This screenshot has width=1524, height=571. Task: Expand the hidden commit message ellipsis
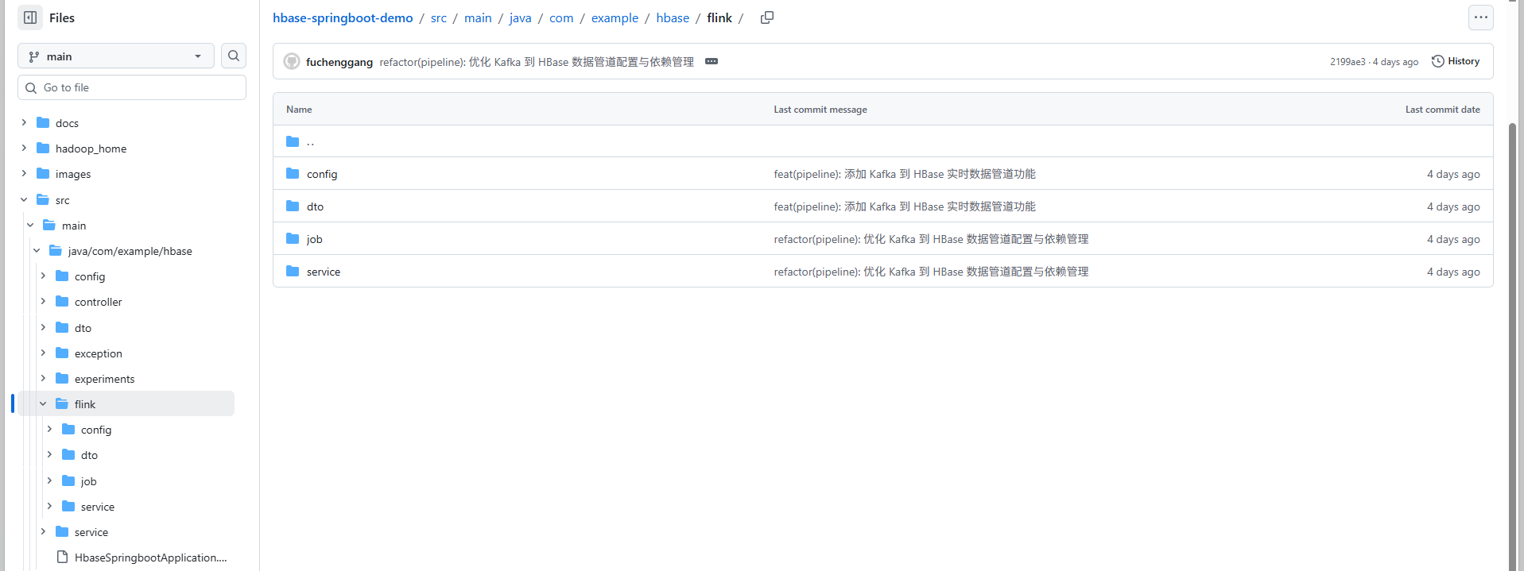pyautogui.click(x=712, y=61)
